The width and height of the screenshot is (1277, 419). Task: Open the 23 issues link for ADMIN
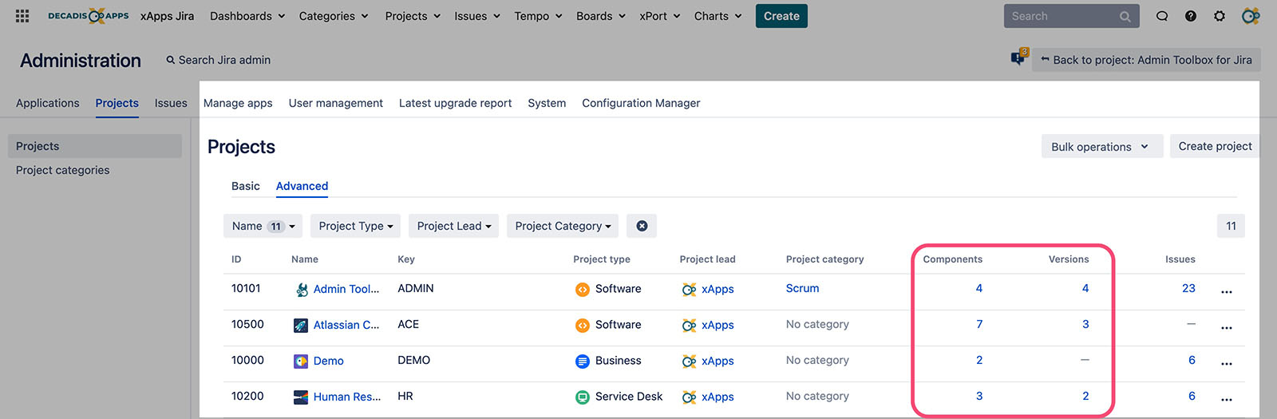(1188, 288)
